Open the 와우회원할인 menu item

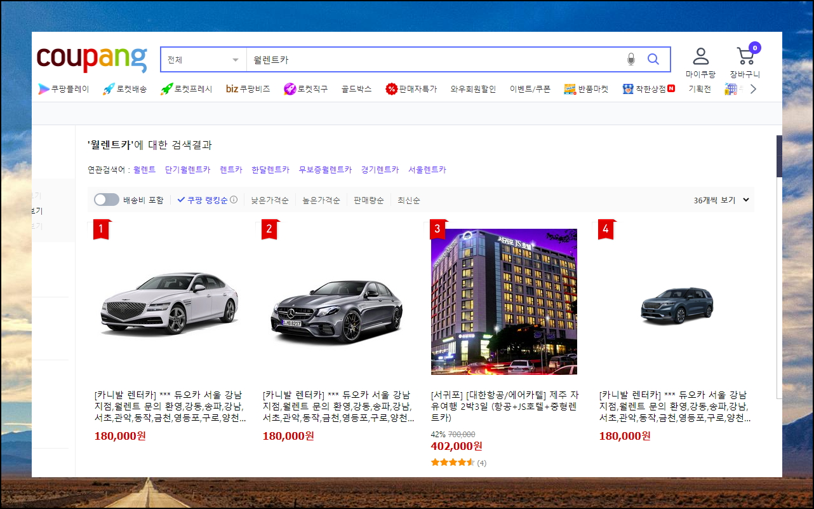coord(473,89)
